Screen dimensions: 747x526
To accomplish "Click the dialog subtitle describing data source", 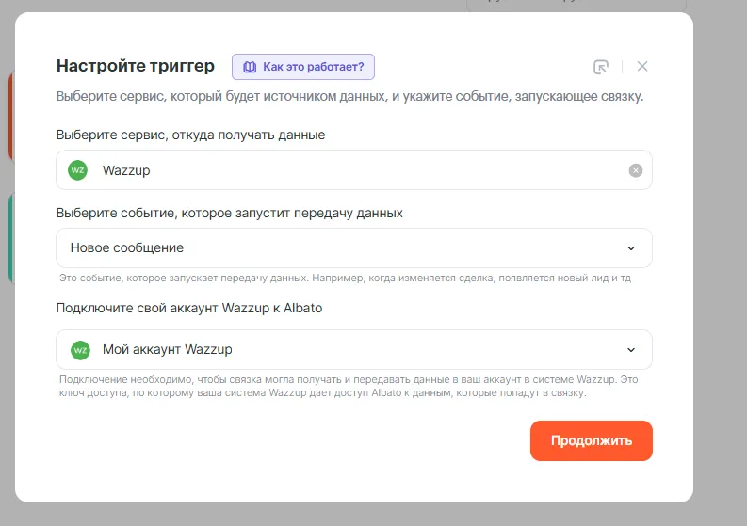I will click(350, 97).
